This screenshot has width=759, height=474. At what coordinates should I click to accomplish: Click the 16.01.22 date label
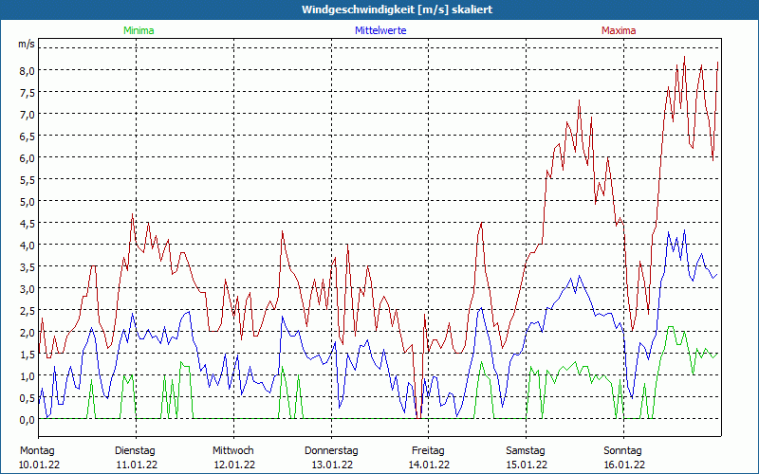[x=623, y=465]
